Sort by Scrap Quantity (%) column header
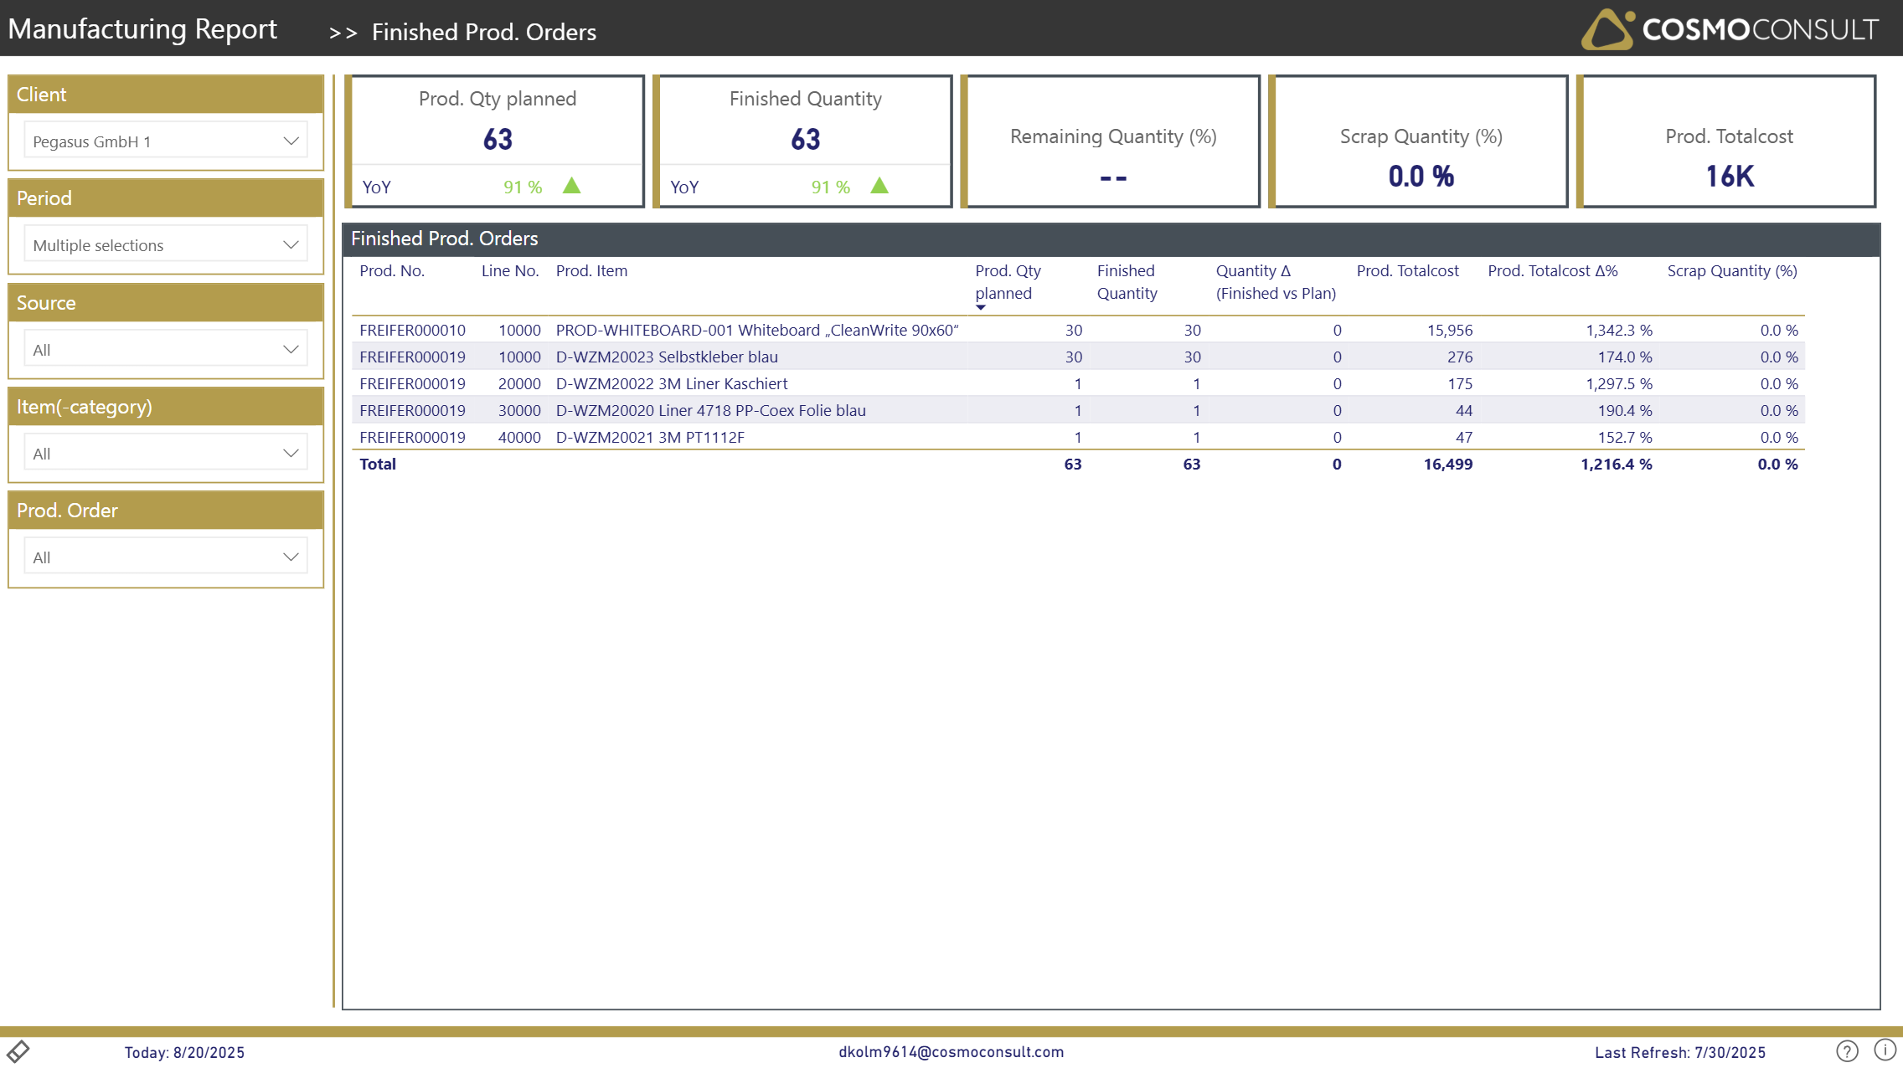The height and width of the screenshot is (1068, 1903). pyautogui.click(x=1731, y=270)
